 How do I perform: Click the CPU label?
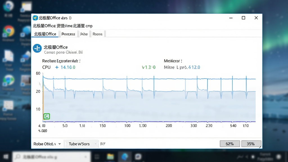(46, 67)
